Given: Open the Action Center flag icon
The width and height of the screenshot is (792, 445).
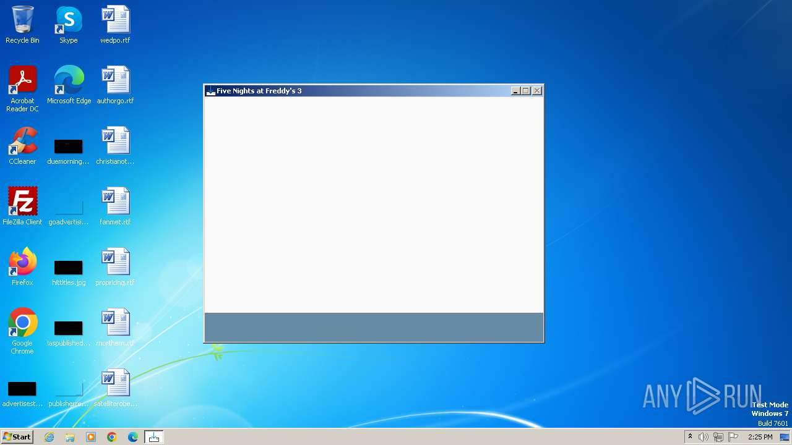Looking at the screenshot, I should (733, 437).
